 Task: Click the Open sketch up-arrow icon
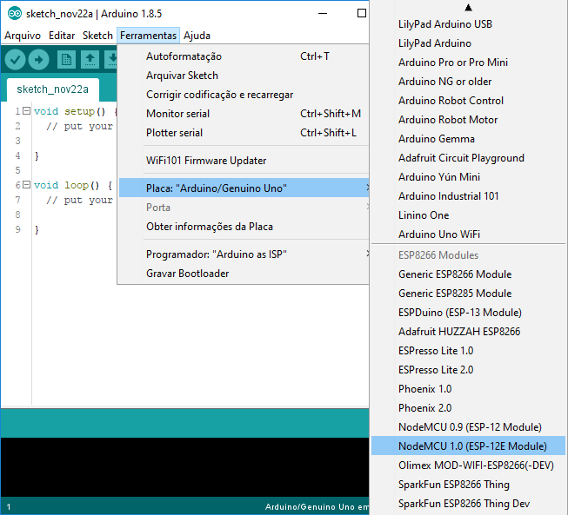[90, 59]
